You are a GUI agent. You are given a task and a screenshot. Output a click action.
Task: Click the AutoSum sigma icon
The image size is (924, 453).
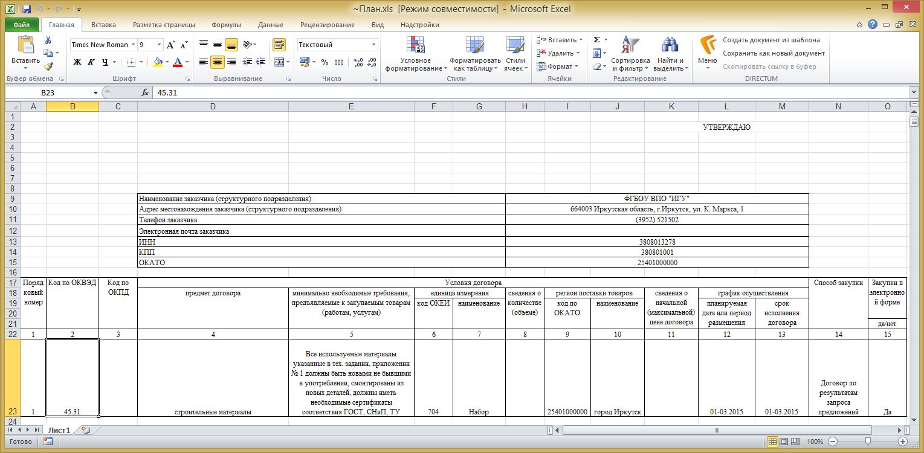pos(596,40)
